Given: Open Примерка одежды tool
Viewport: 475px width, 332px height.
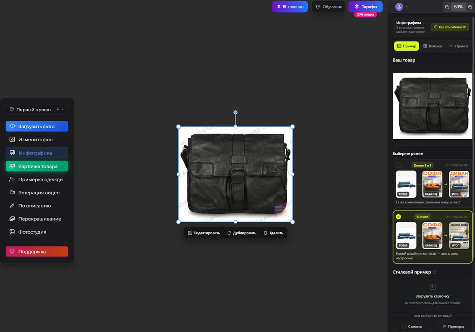Looking at the screenshot, I should point(37,179).
